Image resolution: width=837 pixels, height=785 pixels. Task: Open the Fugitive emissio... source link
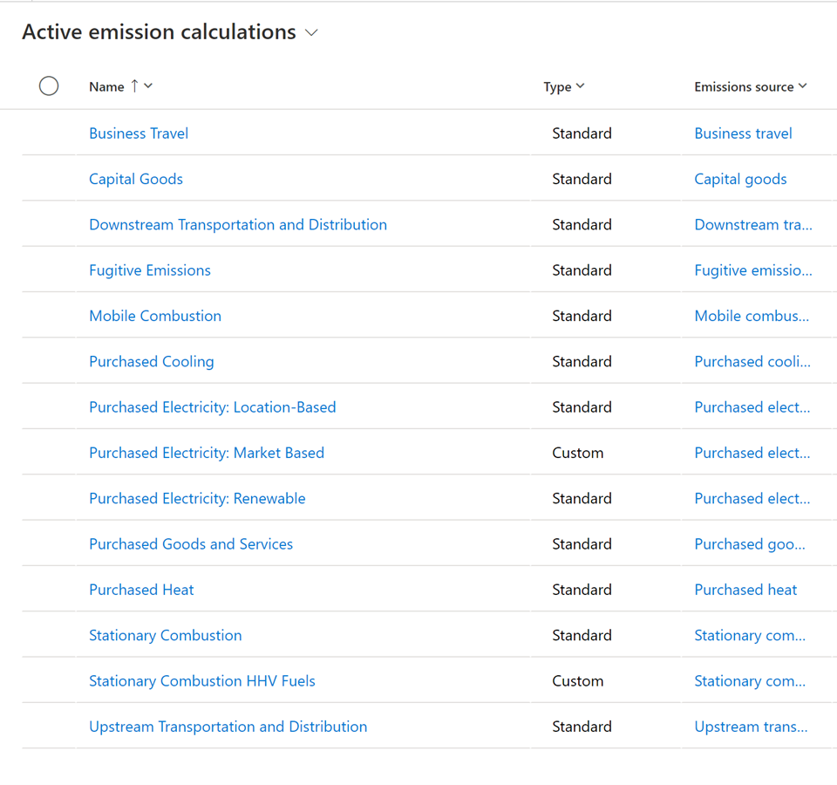click(753, 270)
